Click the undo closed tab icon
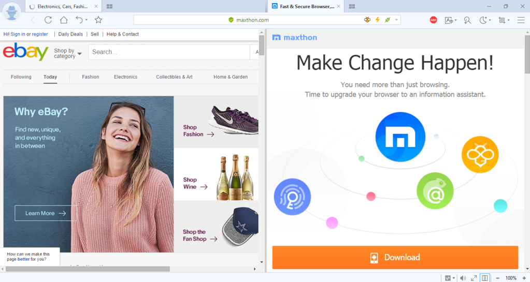The width and height of the screenshot is (530, 282). point(79,20)
